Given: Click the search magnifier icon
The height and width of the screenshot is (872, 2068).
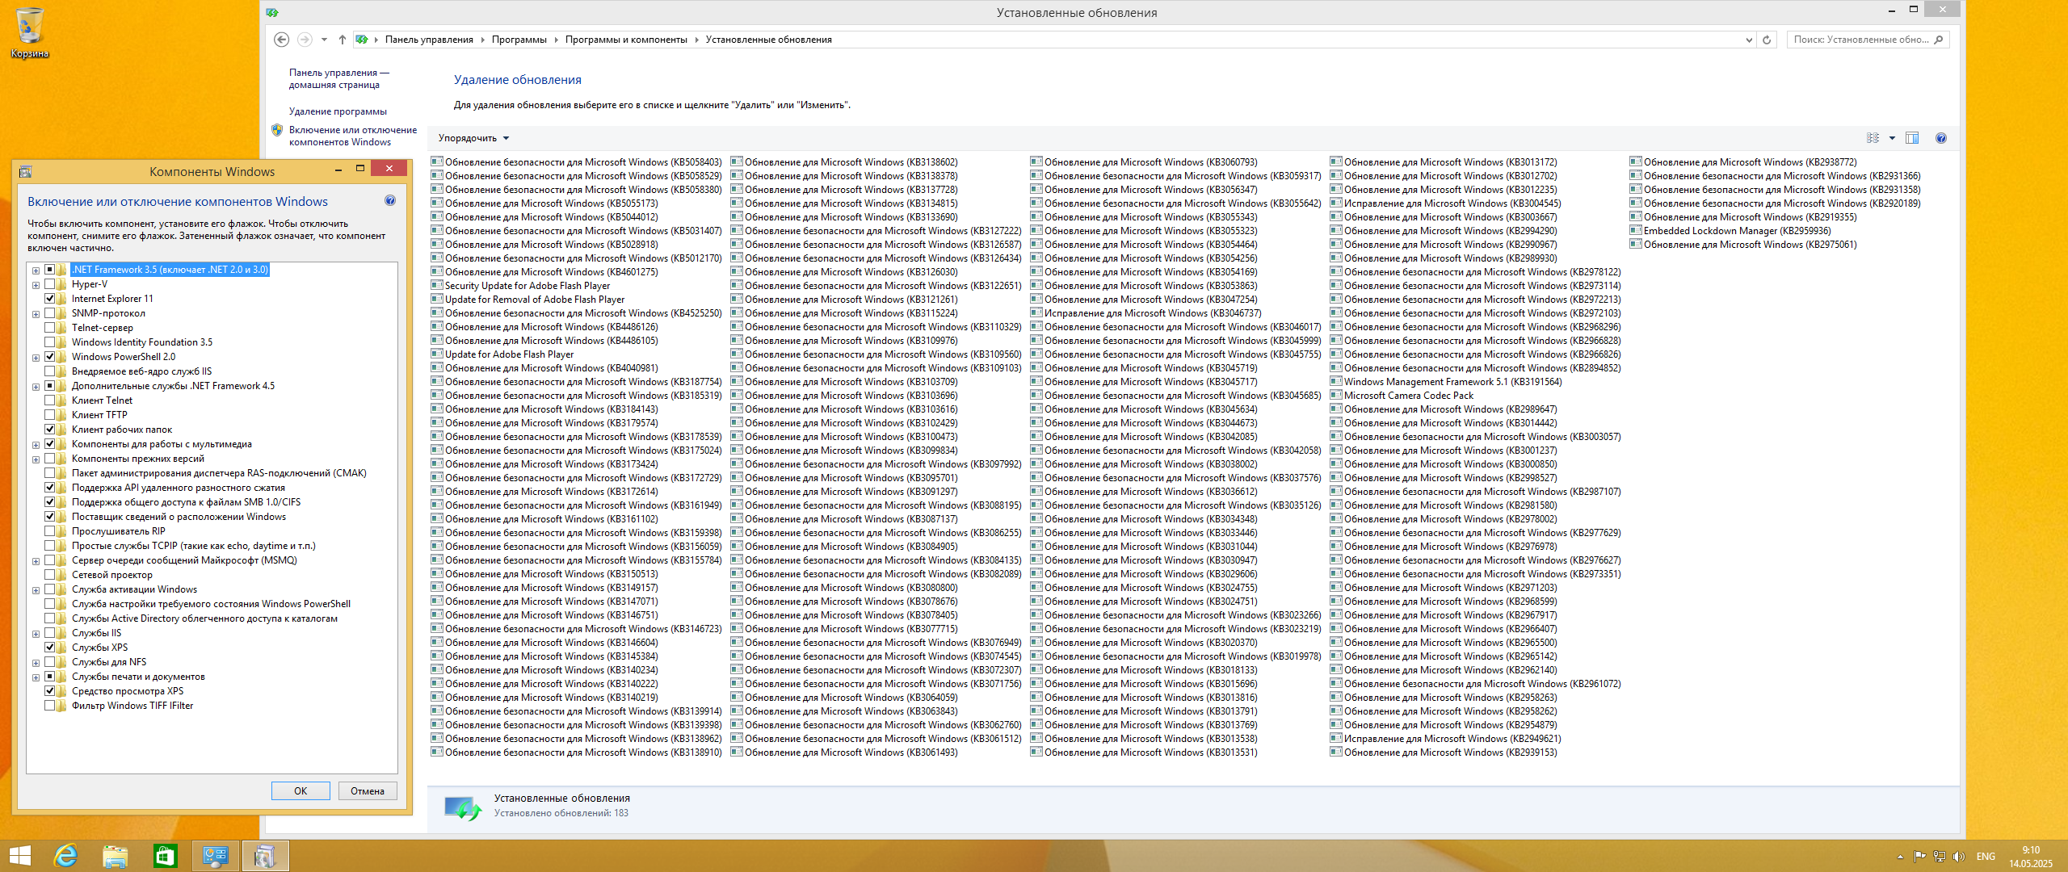Looking at the screenshot, I should tap(1939, 40).
